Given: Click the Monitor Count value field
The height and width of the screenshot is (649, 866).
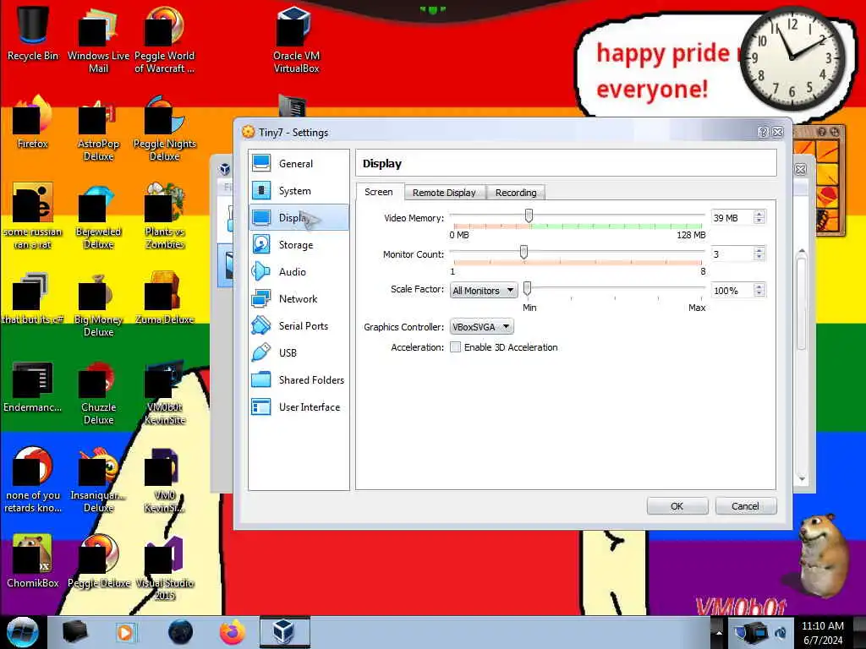Looking at the screenshot, I should click(x=732, y=254).
